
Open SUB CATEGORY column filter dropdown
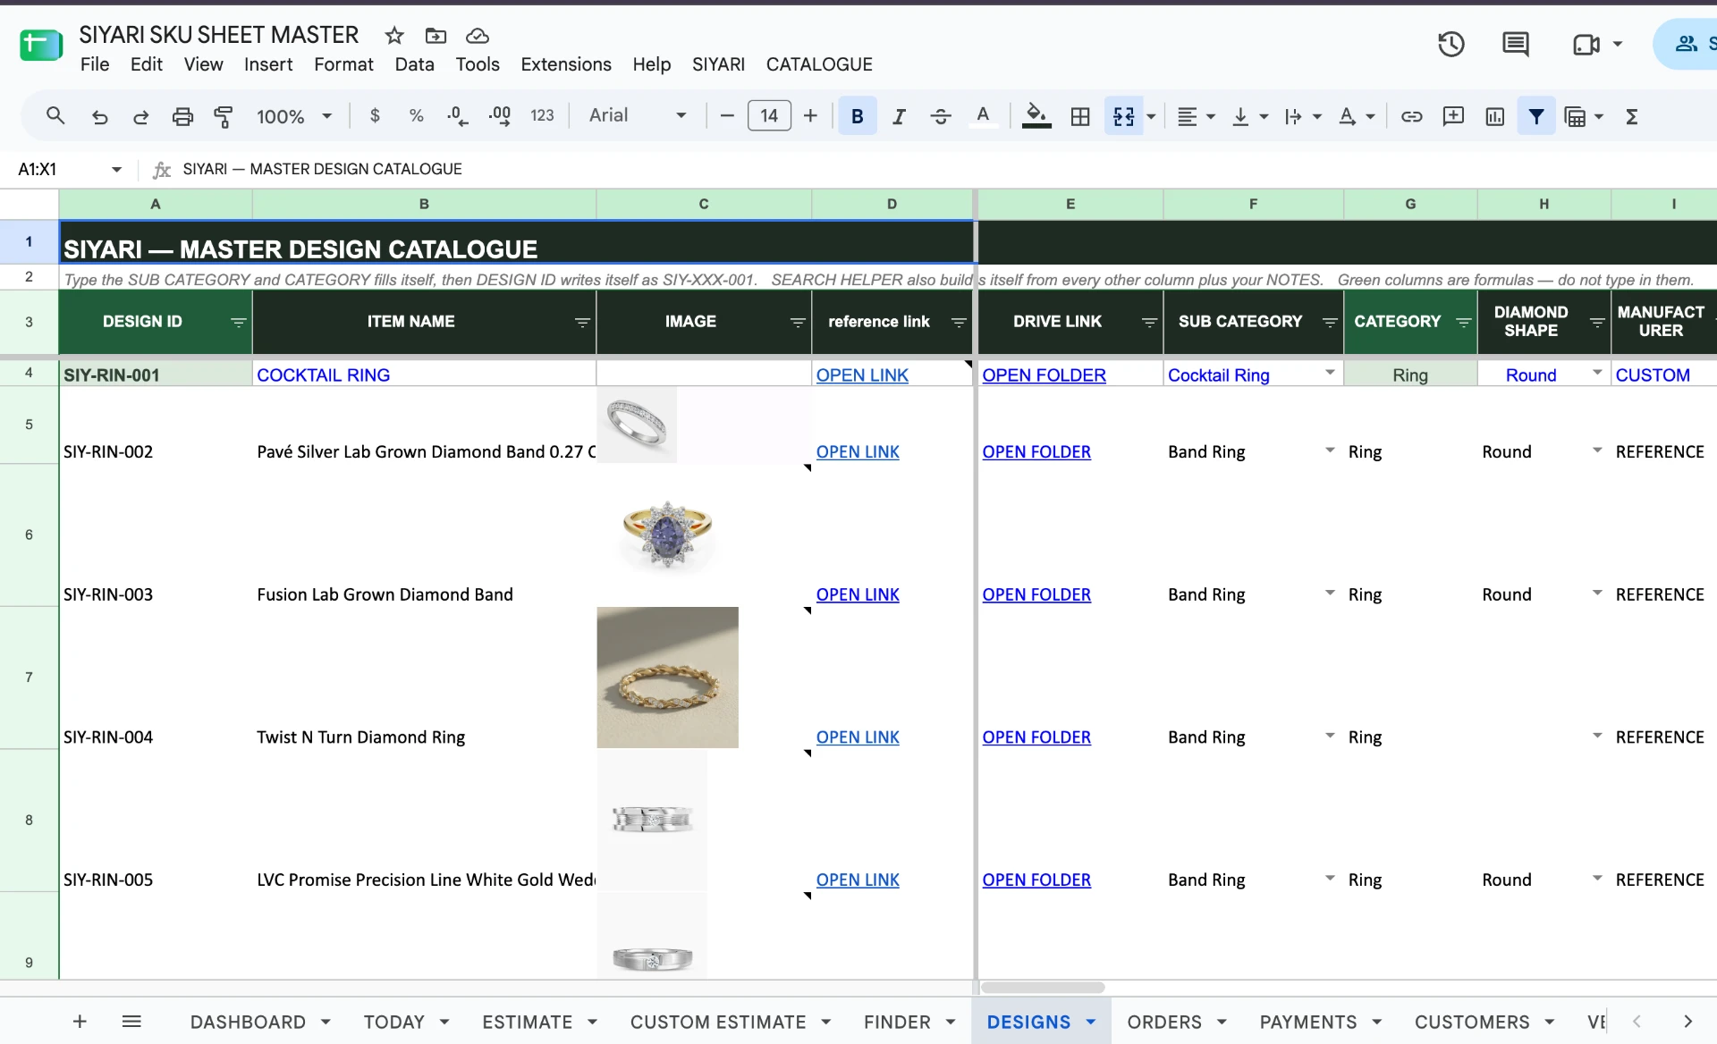tap(1330, 322)
